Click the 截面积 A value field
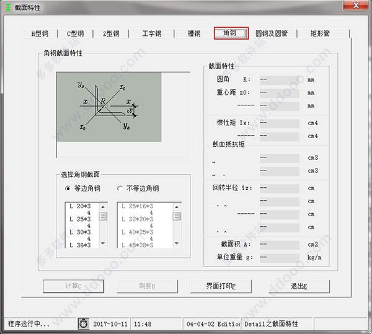372x334 pixels. 280,245
